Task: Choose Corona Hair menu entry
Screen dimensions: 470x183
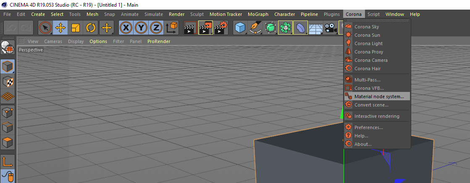Action: point(377,69)
